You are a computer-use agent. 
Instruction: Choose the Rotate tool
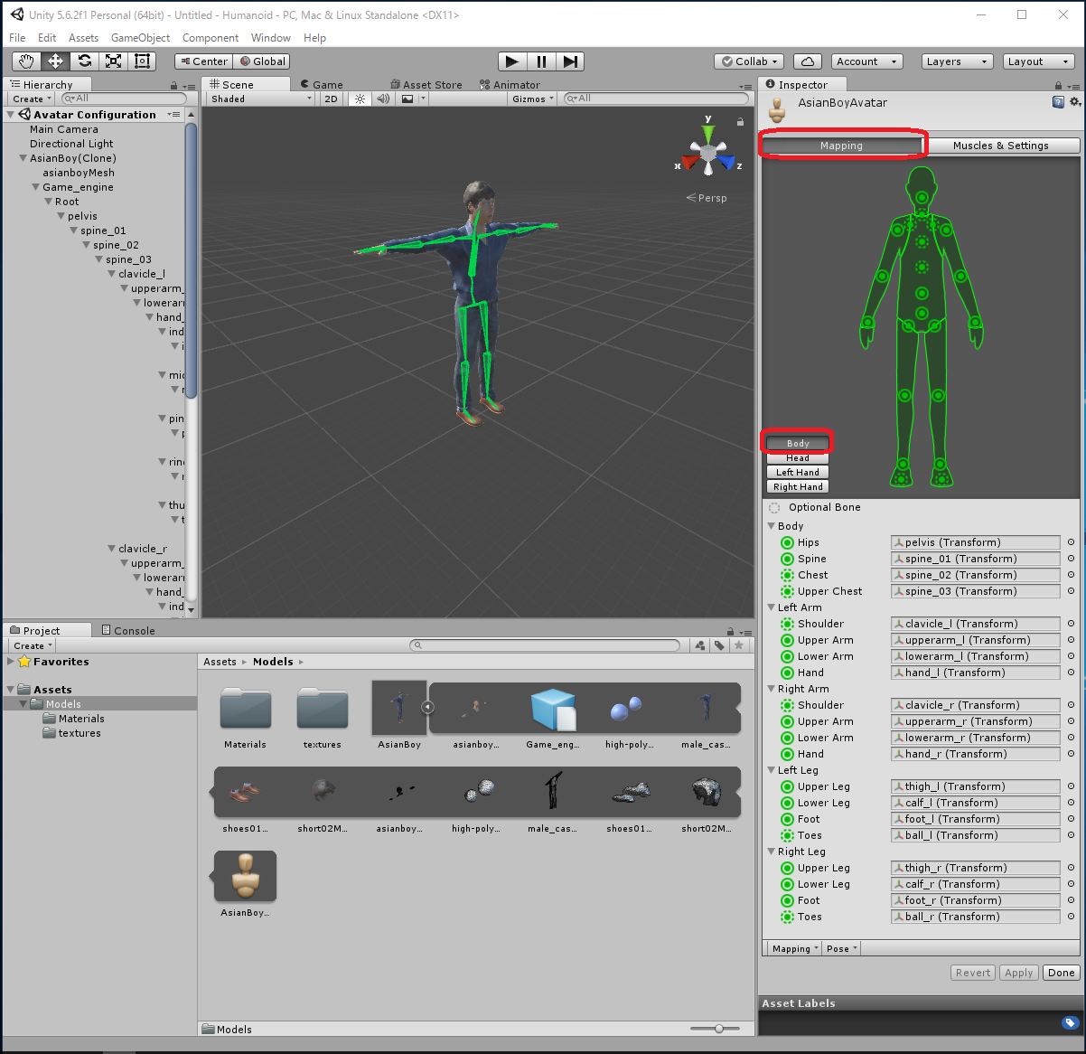(84, 61)
